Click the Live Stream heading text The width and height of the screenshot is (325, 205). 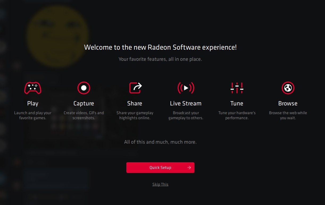click(x=186, y=104)
